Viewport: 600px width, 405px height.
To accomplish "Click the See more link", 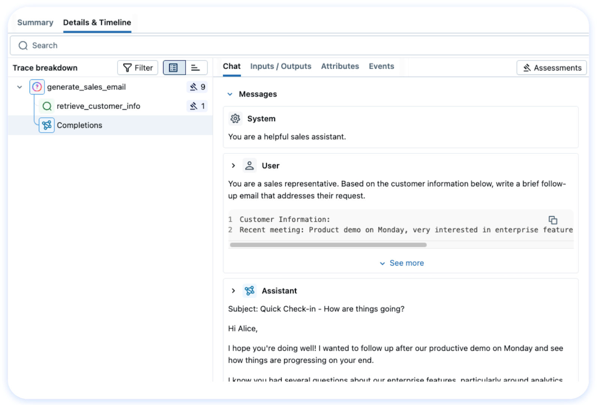I will 402,263.
